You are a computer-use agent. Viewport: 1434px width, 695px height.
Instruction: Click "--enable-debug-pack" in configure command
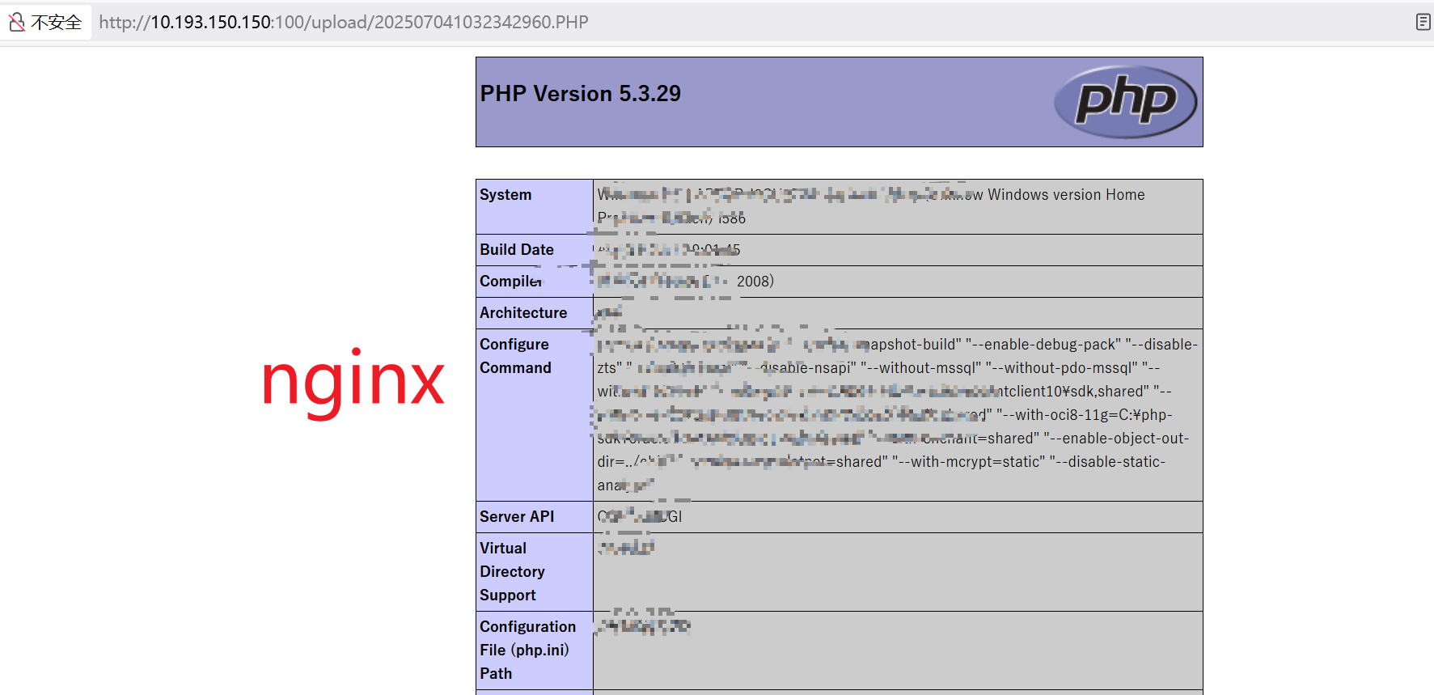click(1043, 345)
